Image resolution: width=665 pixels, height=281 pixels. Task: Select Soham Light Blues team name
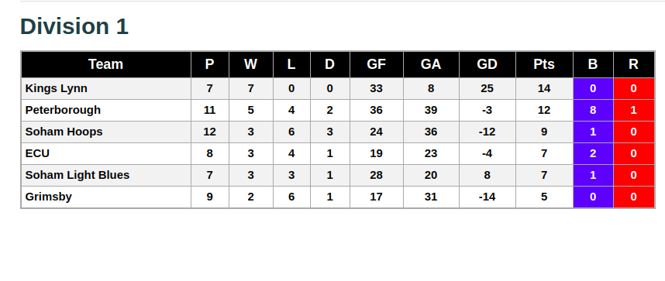click(78, 175)
